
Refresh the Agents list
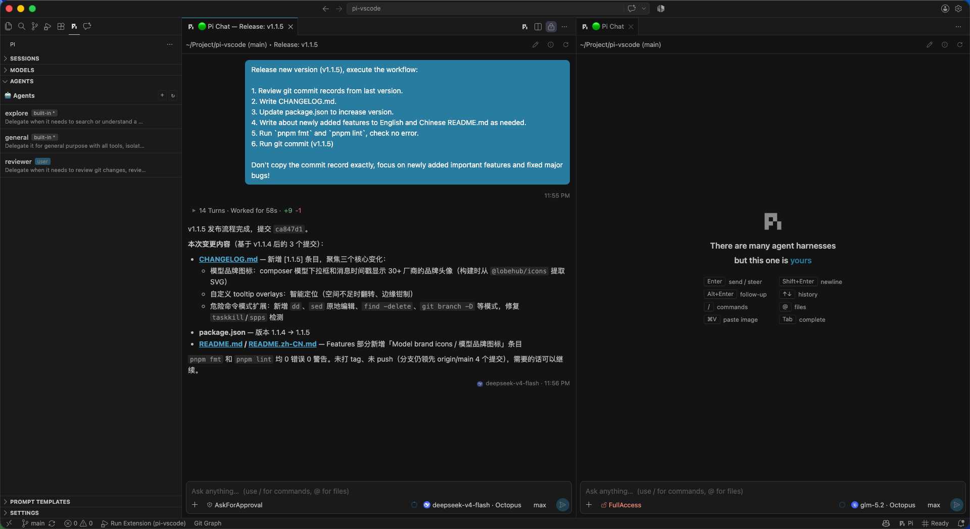[173, 95]
